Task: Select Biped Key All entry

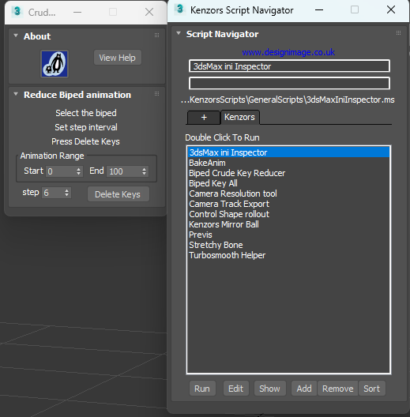Action: click(288, 183)
